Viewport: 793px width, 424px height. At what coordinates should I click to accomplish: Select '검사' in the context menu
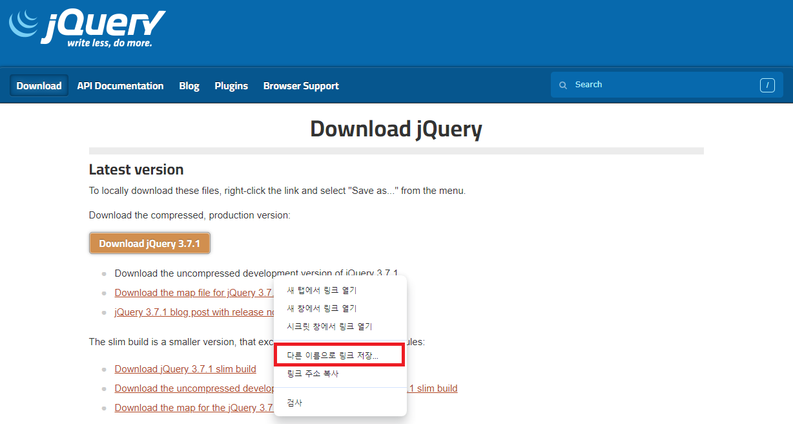tap(340, 403)
